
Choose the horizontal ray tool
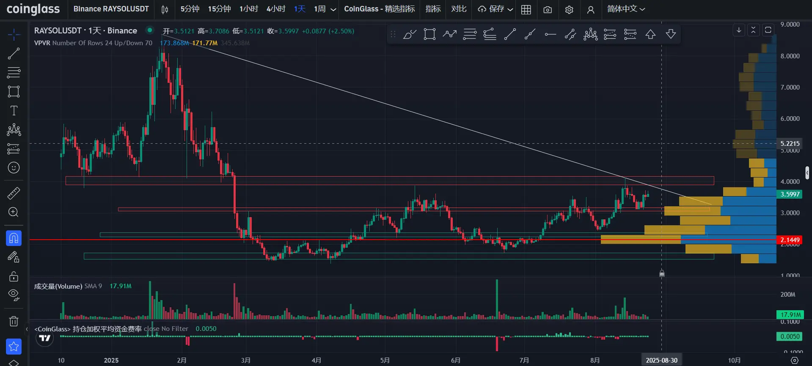[x=550, y=34]
